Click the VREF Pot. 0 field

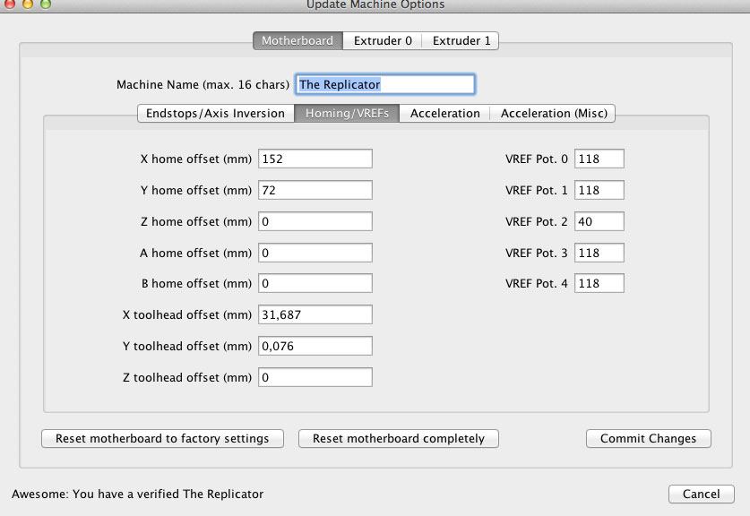pyautogui.click(x=599, y=159)
